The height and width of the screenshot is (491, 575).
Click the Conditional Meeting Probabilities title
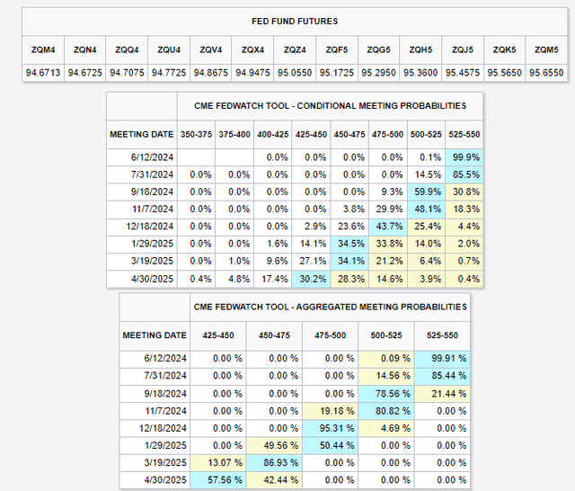pos(330,106)
